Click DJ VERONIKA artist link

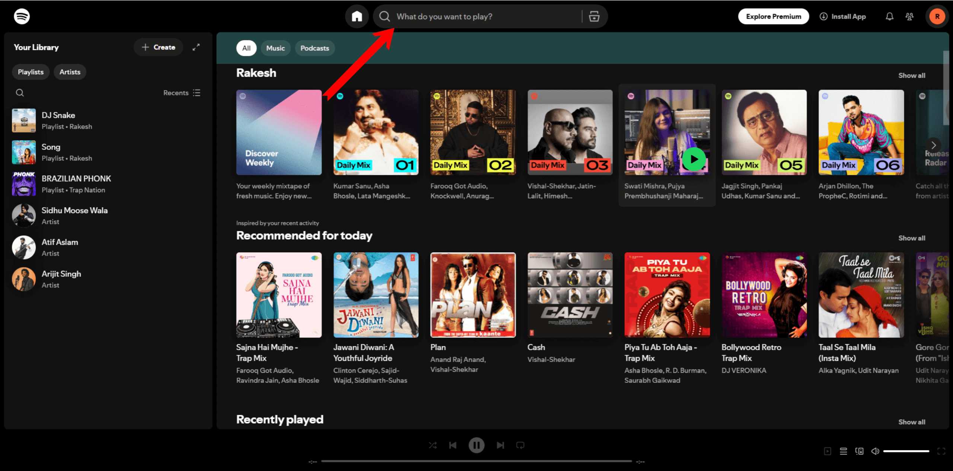(x=744, y=371)
